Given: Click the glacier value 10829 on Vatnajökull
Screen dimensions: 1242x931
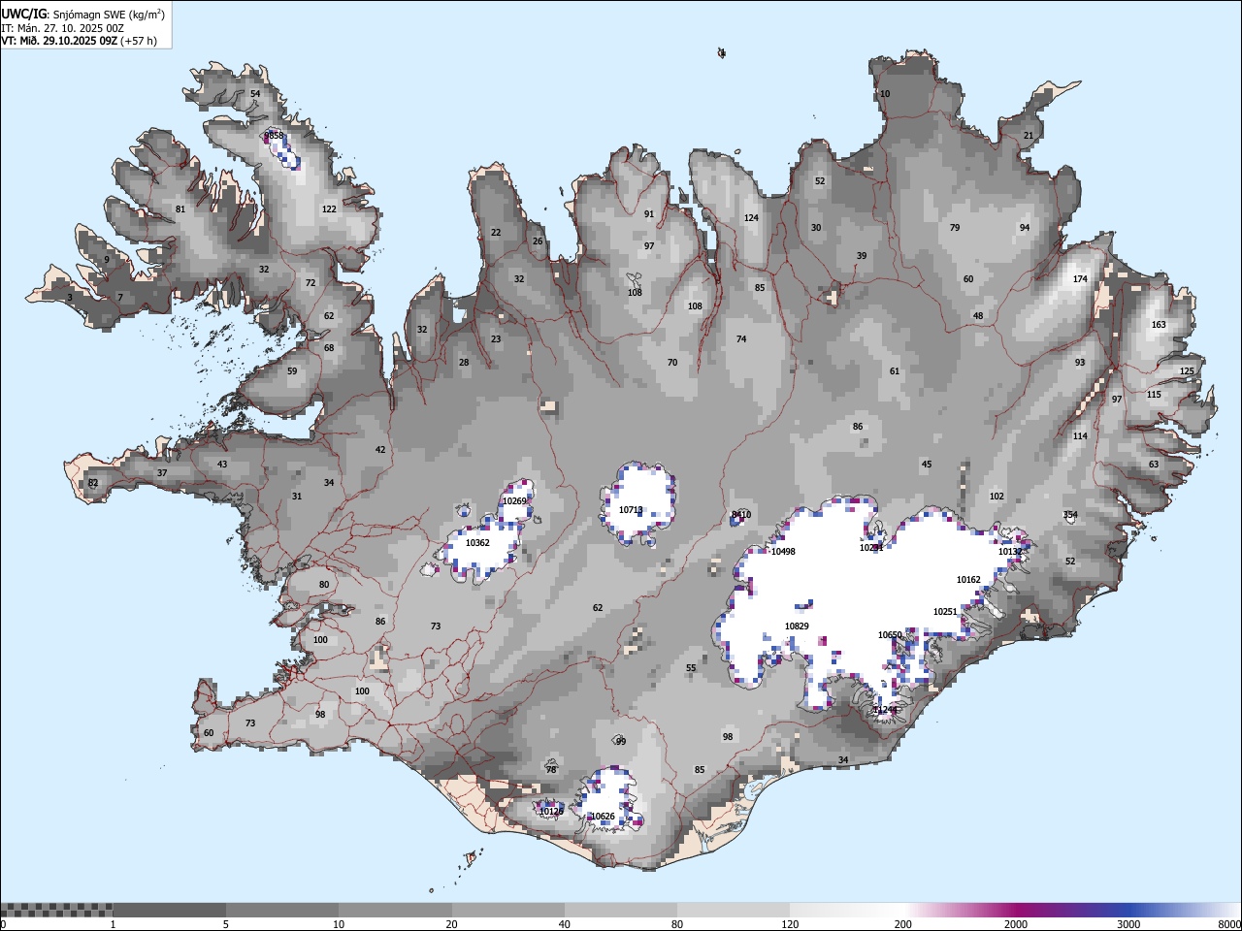Looking at the screenshot, I should pos(797,626).
